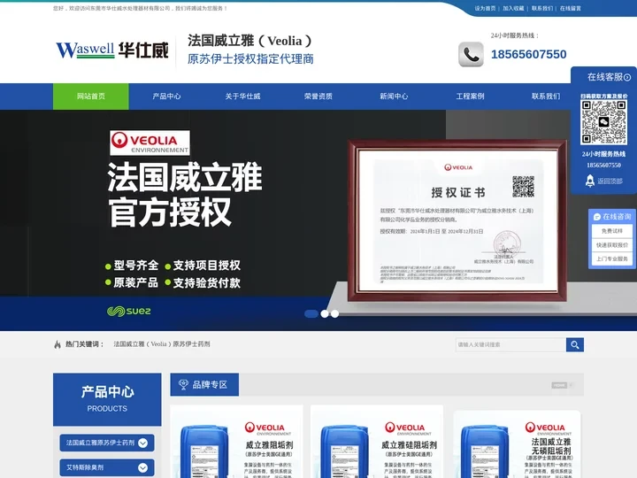Viewport: 637px width, 478px height.
Task: Click 设为首页 link at top
Action: pos(485,8)
